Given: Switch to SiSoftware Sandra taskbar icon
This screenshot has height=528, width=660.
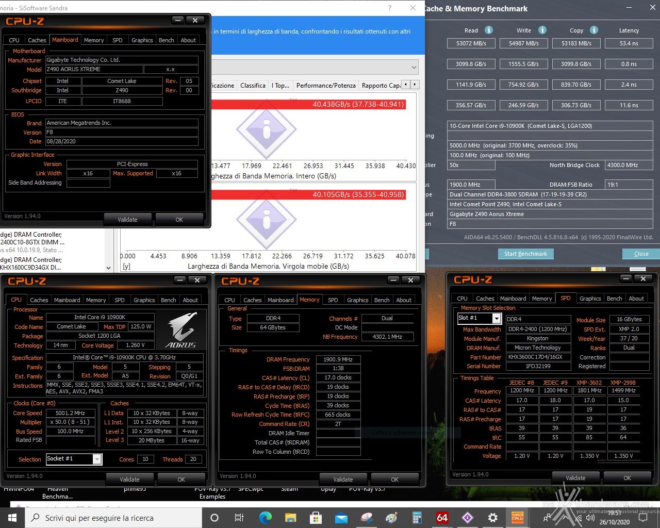Looking at the screenshot, I should [468, 518].
